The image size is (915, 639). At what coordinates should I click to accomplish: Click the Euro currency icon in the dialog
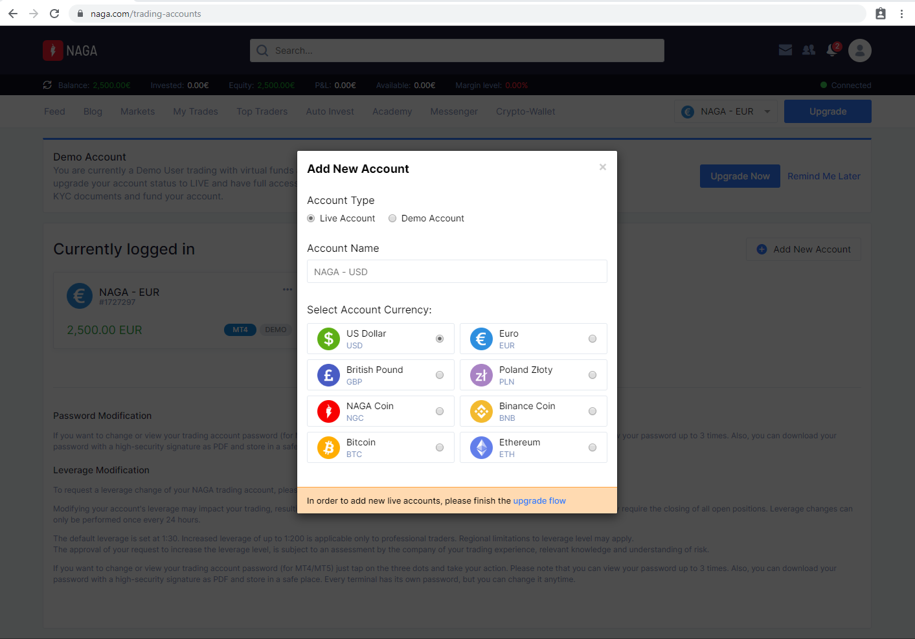481,339
